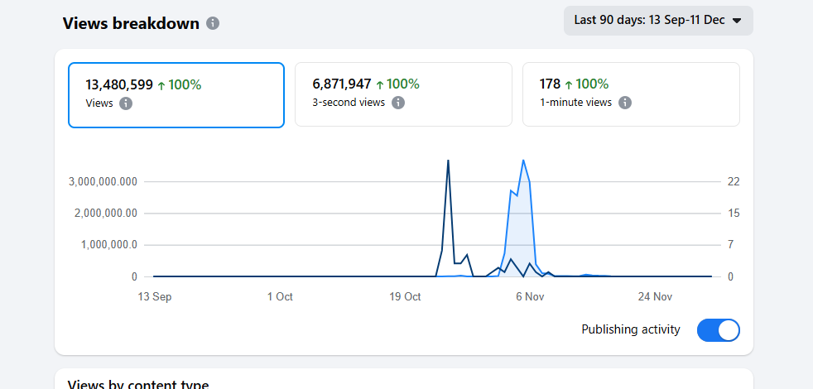The height and width of the screenshot is (389, 813).
Task: Click green up arrow beside 178
Action: coord(569,84)
